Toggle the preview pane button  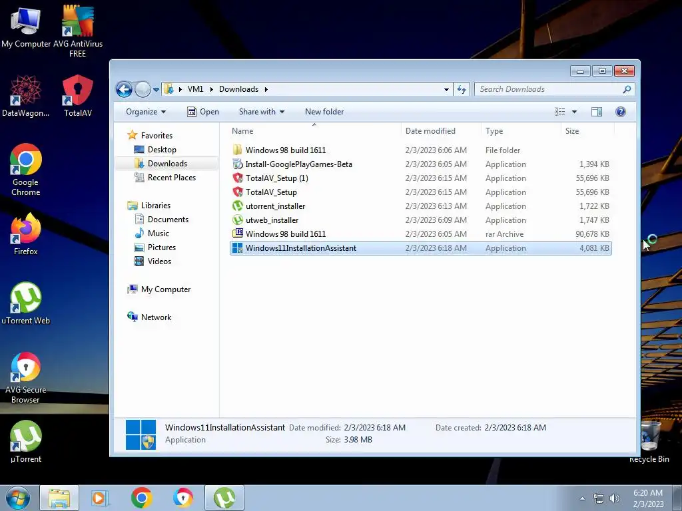point(597,112)
